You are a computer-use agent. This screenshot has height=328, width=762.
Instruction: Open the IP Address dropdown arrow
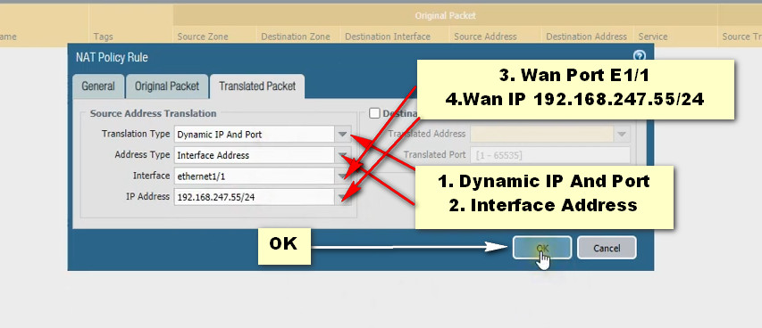point(342,197)
